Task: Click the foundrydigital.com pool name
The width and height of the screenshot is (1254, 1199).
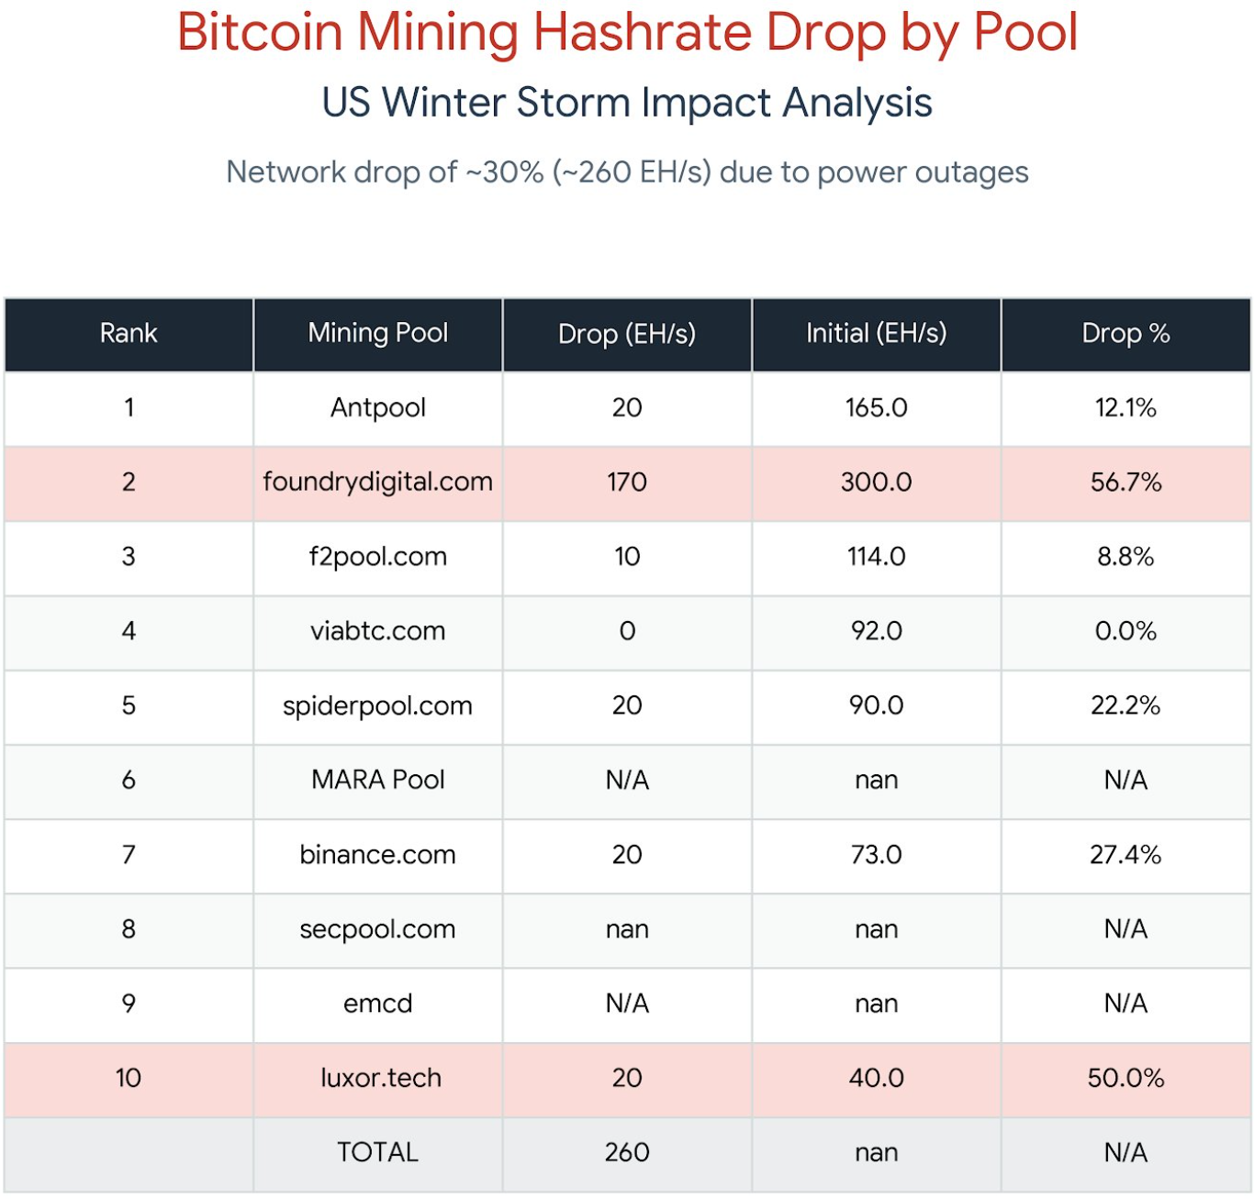Action: 377,482
